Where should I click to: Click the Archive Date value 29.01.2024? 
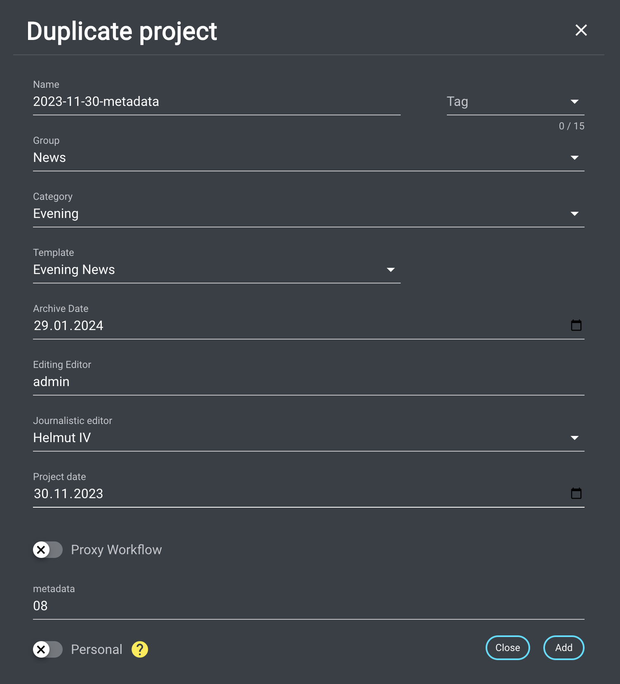(69, 326)
